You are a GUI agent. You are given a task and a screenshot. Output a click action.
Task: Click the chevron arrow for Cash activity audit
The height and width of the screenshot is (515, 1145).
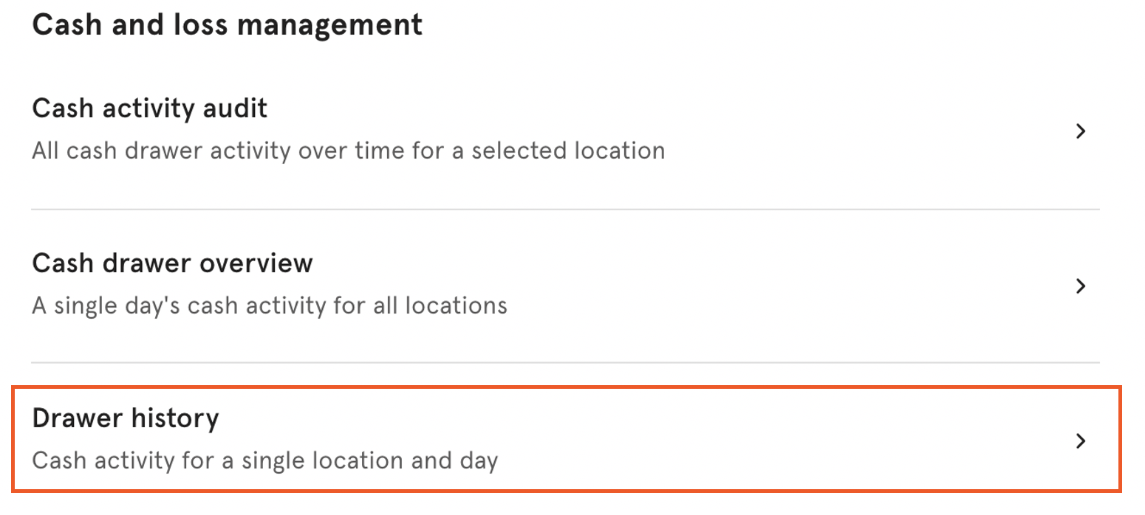1081,131
